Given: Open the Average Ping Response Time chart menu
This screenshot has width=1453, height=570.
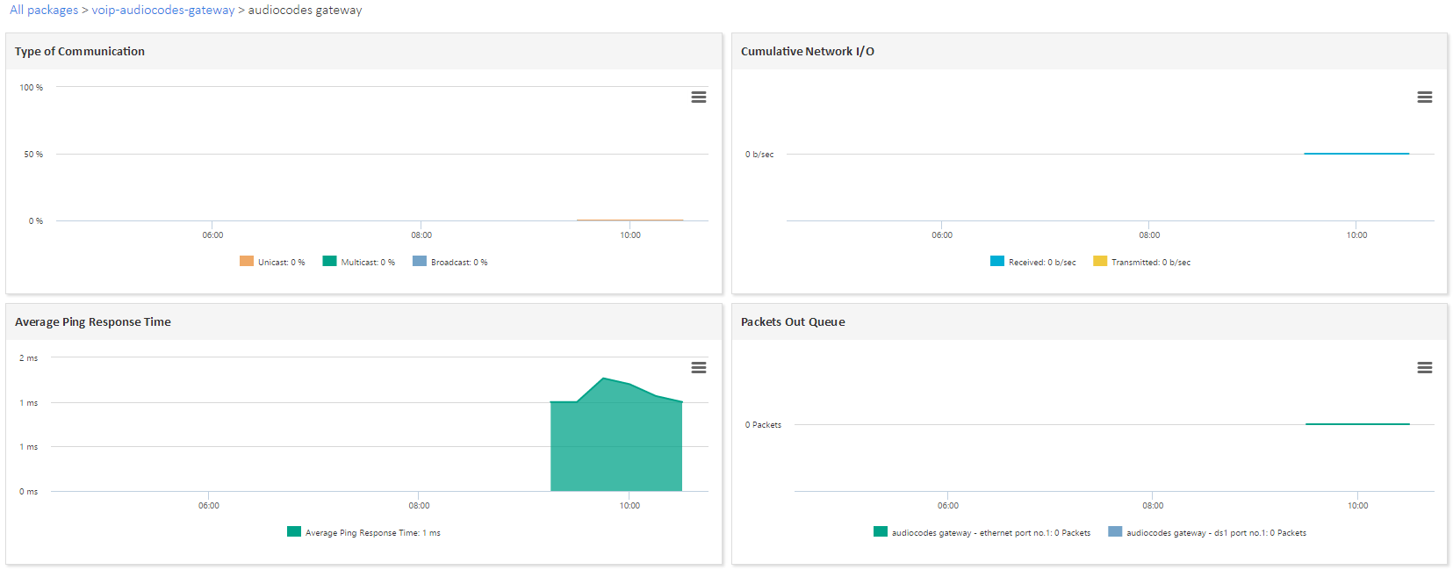Looking at the screenshot, I should (x=698, y=368).
